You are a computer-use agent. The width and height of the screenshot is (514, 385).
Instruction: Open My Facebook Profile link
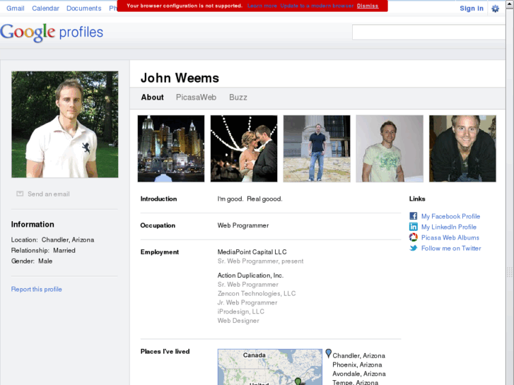point(450,216)
